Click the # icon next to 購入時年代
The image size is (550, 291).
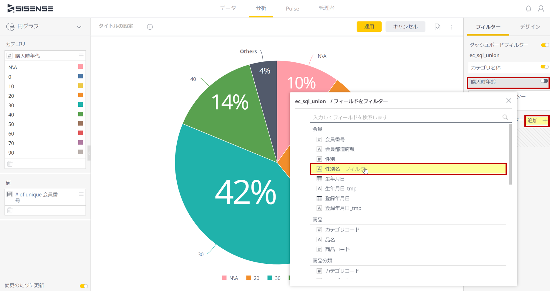10,56
